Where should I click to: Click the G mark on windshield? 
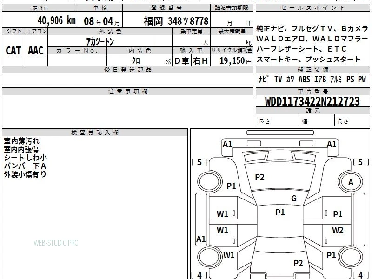tap(294, 199)
